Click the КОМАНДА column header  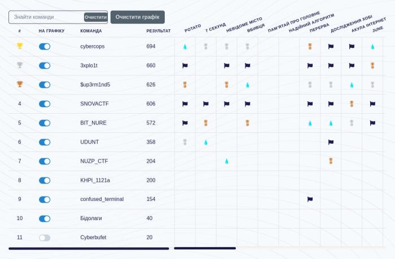(x=91, y=31)
